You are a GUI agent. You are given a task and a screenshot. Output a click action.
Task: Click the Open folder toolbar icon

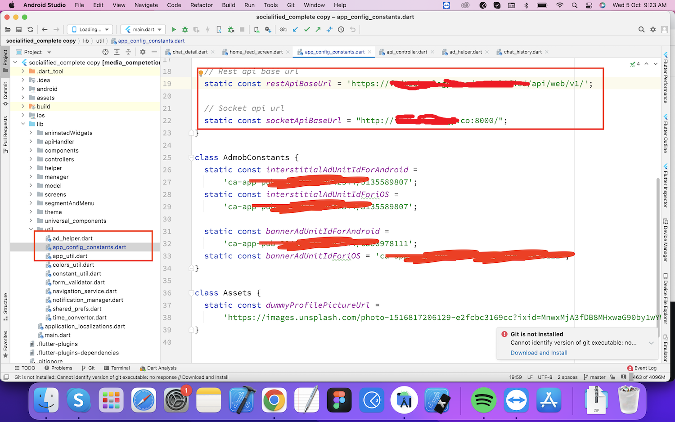[x=7, y=30]
